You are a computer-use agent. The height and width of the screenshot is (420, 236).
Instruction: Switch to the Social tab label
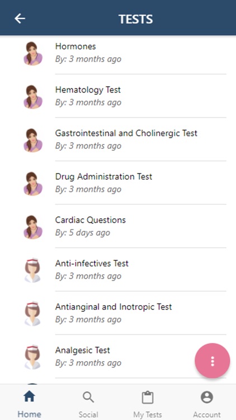[x=88, y=414]
